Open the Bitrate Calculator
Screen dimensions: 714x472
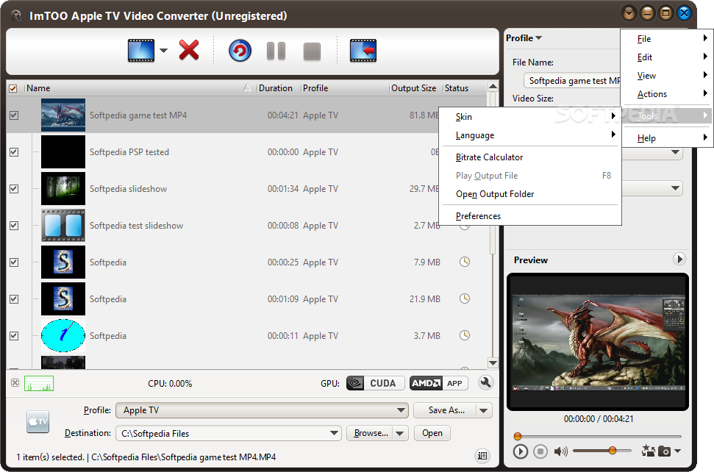(530, 157)
